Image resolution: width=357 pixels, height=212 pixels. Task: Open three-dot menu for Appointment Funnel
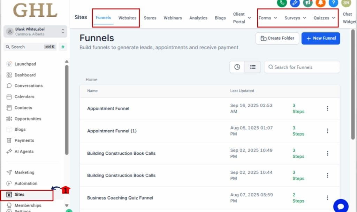click(327, 108)
